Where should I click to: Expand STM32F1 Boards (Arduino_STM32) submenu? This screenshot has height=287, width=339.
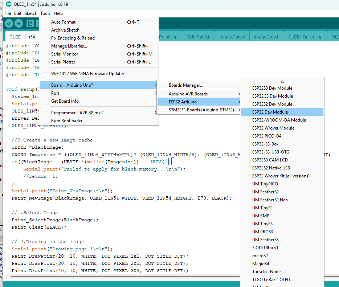pyautogui.click(x=199, y=110)
